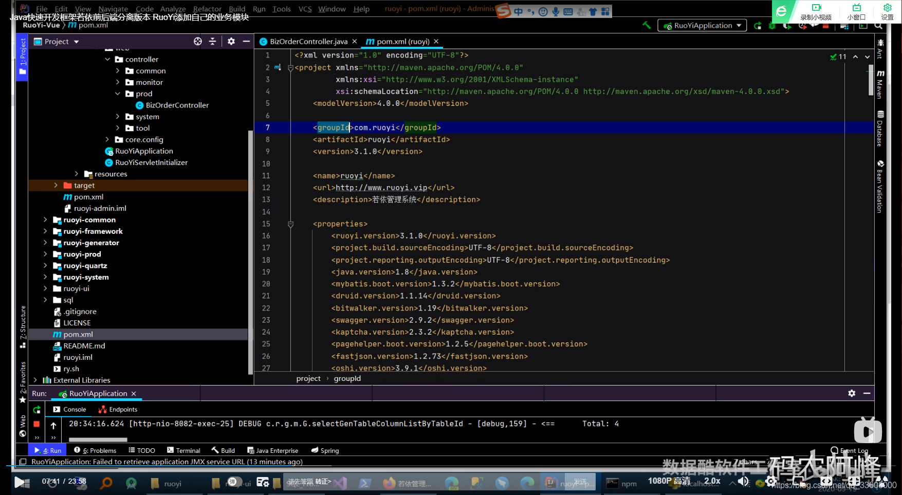Click the up-arrow icon in console gutter
Screen dimensions: 902x495
point(53,425)
